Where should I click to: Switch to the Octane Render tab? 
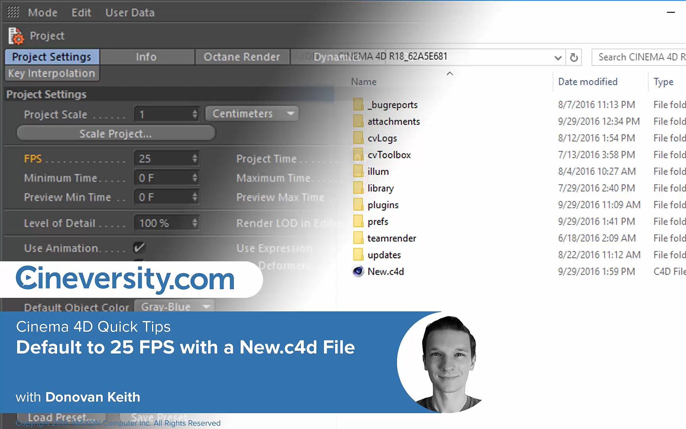(242, 56)
